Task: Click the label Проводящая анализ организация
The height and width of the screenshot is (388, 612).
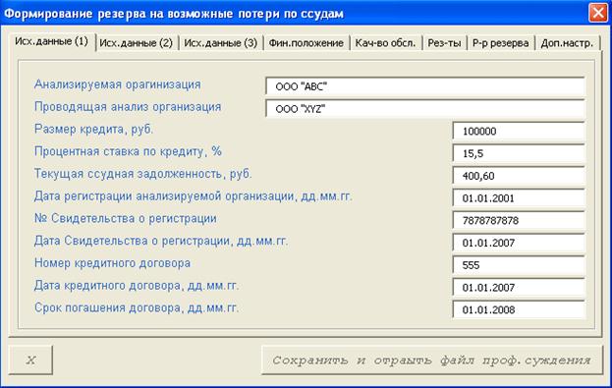Action: [128, 106]
